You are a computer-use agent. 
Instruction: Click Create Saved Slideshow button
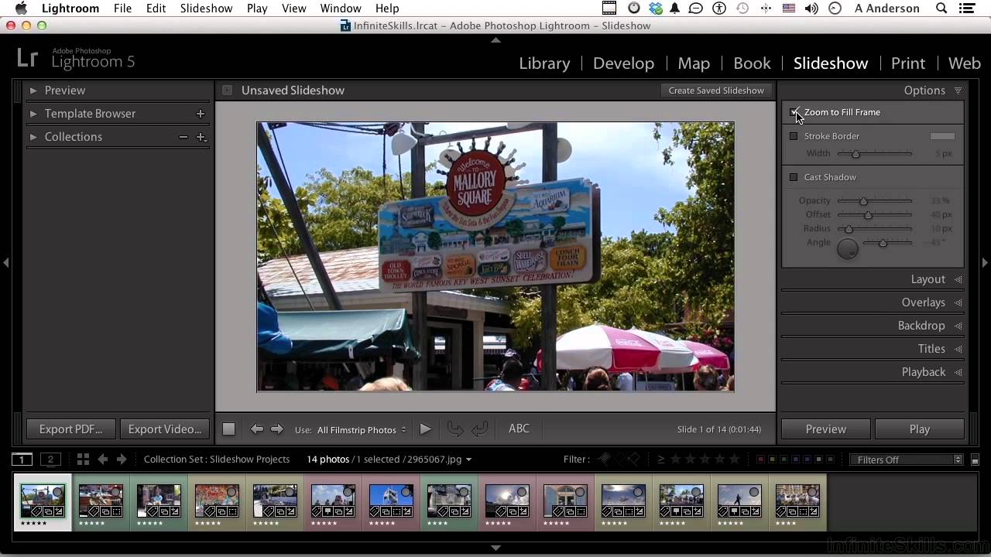[716, 91]
